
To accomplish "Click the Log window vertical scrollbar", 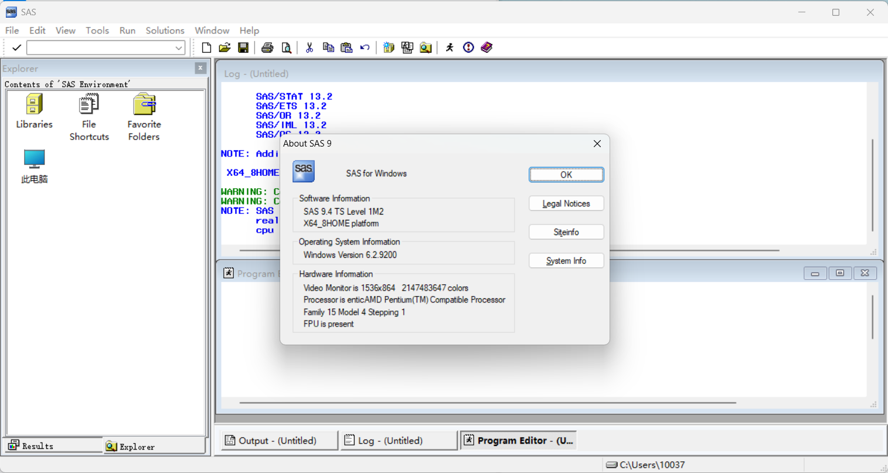I will click(x=873, y=185).
